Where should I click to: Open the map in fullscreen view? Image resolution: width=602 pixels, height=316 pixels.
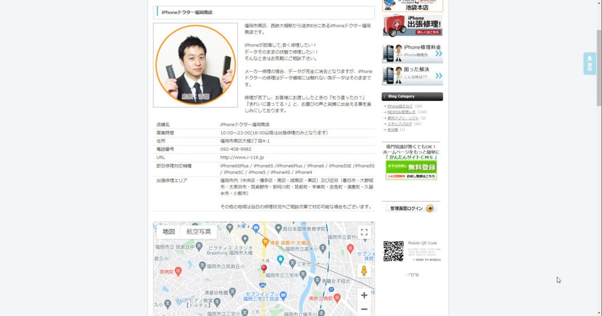point(364,232)
